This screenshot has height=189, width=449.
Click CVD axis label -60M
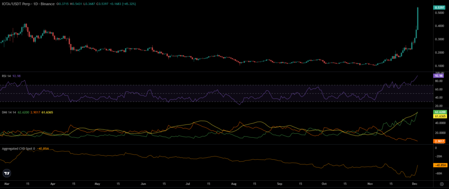click(x=439, y=174)
